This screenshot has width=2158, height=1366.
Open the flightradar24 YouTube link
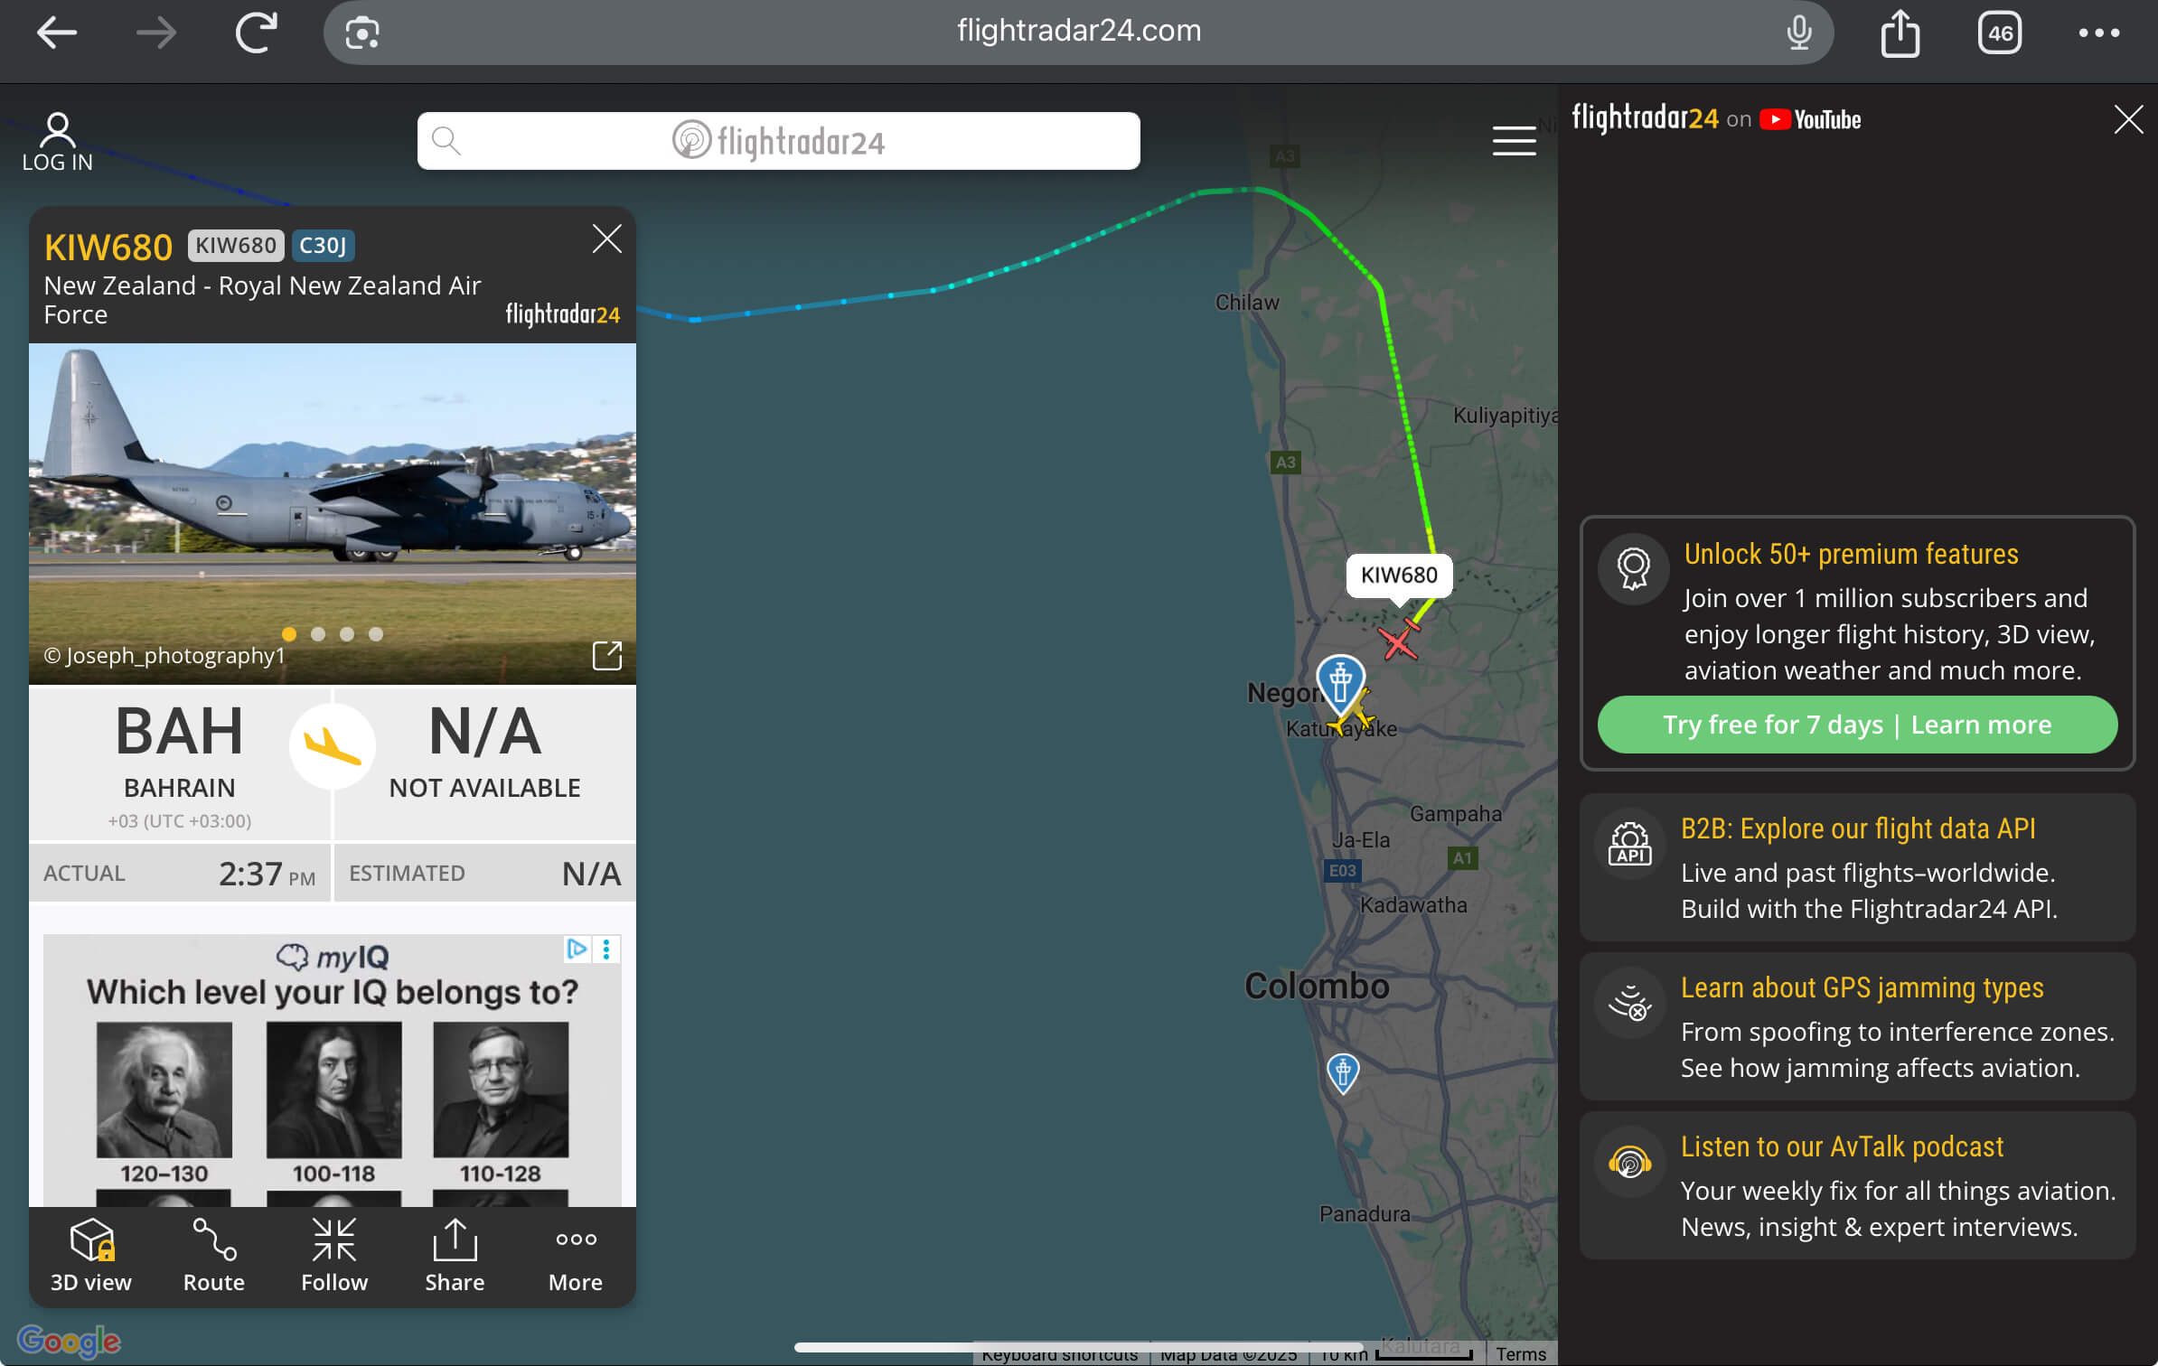pos(1716,119)
